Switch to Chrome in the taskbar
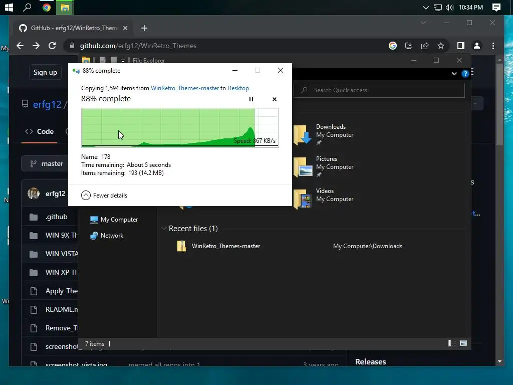 click(47, 7)
